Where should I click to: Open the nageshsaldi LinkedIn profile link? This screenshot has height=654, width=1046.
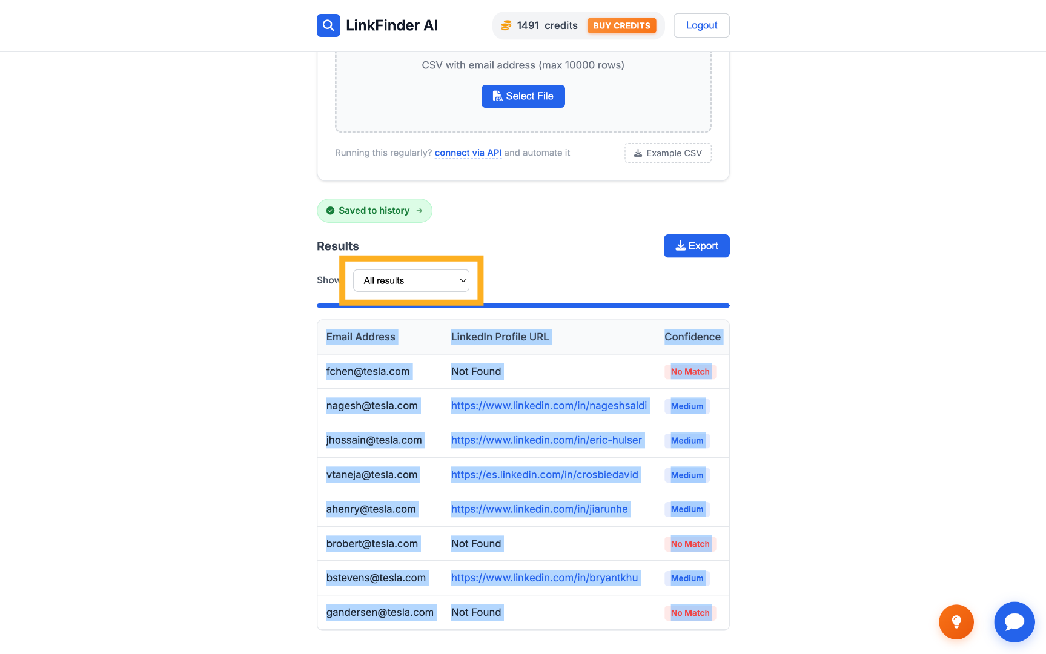549,406
